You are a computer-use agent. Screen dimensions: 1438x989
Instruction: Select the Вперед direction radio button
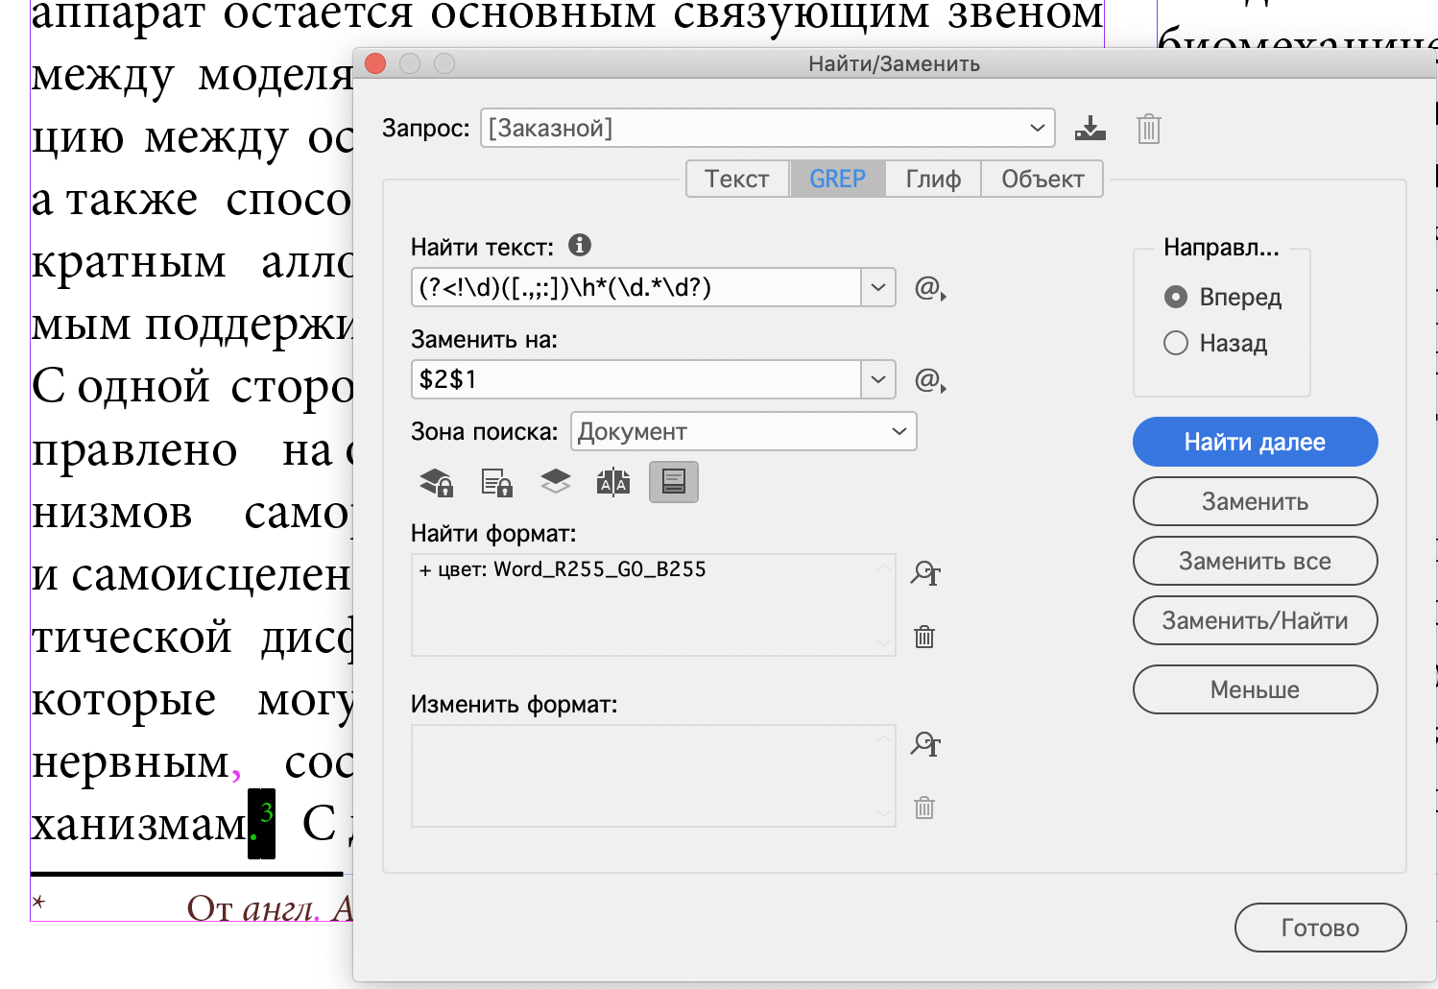pos(1176,298)
